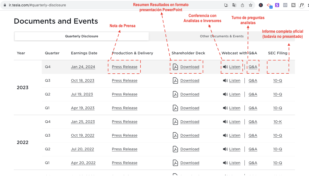
Task: Open Press Release for the Jul 20, 2022 row
Action: click(x=125, y=149)
